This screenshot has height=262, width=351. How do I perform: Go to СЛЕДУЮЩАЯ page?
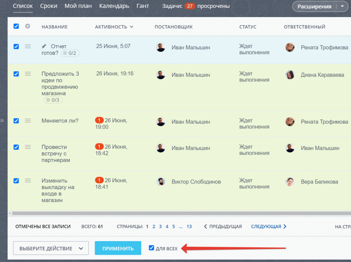[x=269, y=226]
